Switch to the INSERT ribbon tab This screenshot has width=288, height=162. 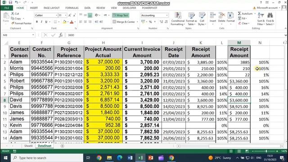(34, 8)
